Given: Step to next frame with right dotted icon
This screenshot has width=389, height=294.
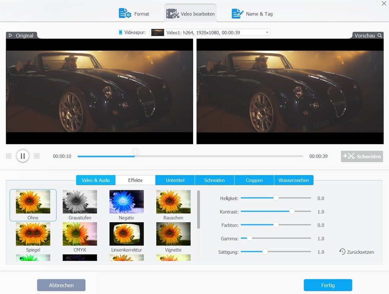Looking at the screenshot, I should tap(37, 156).
